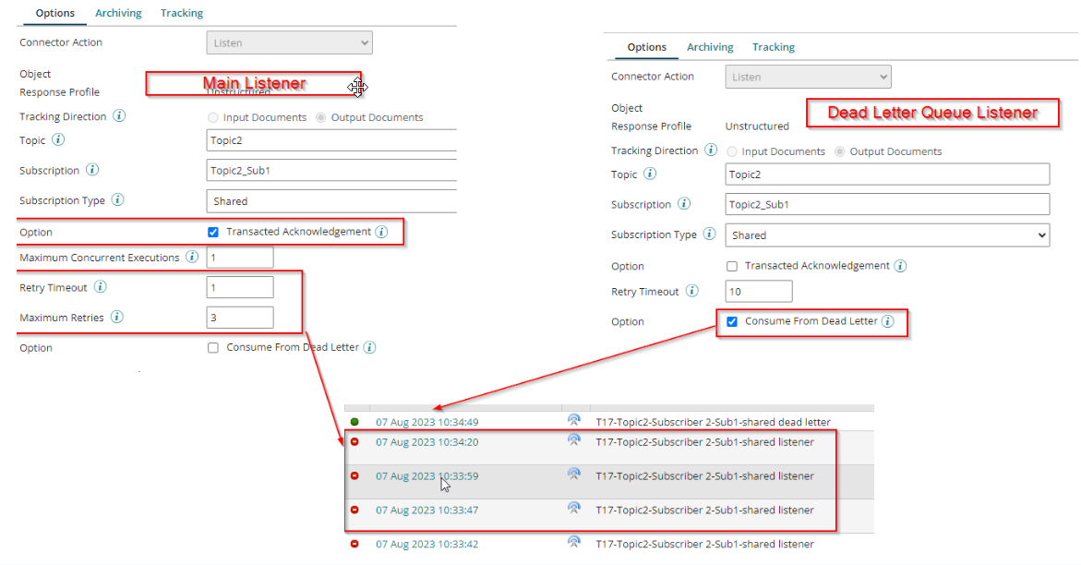This screenshot has width=1081, height=565.
Task: Uncheck Transacted Acknowledgement in Main Listener
Action: [x=213, y=233]
